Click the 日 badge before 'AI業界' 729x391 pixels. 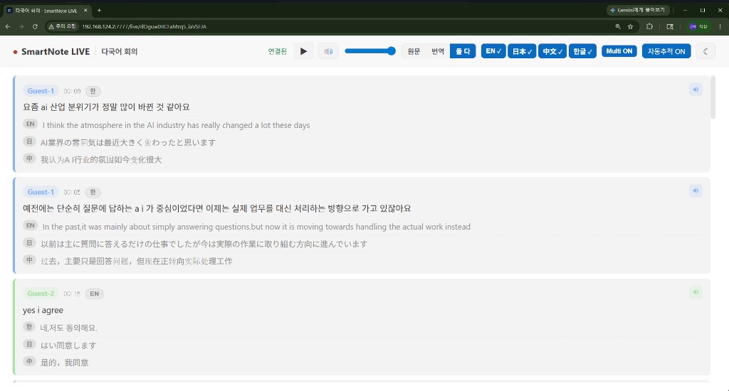[x=29, y=141]
